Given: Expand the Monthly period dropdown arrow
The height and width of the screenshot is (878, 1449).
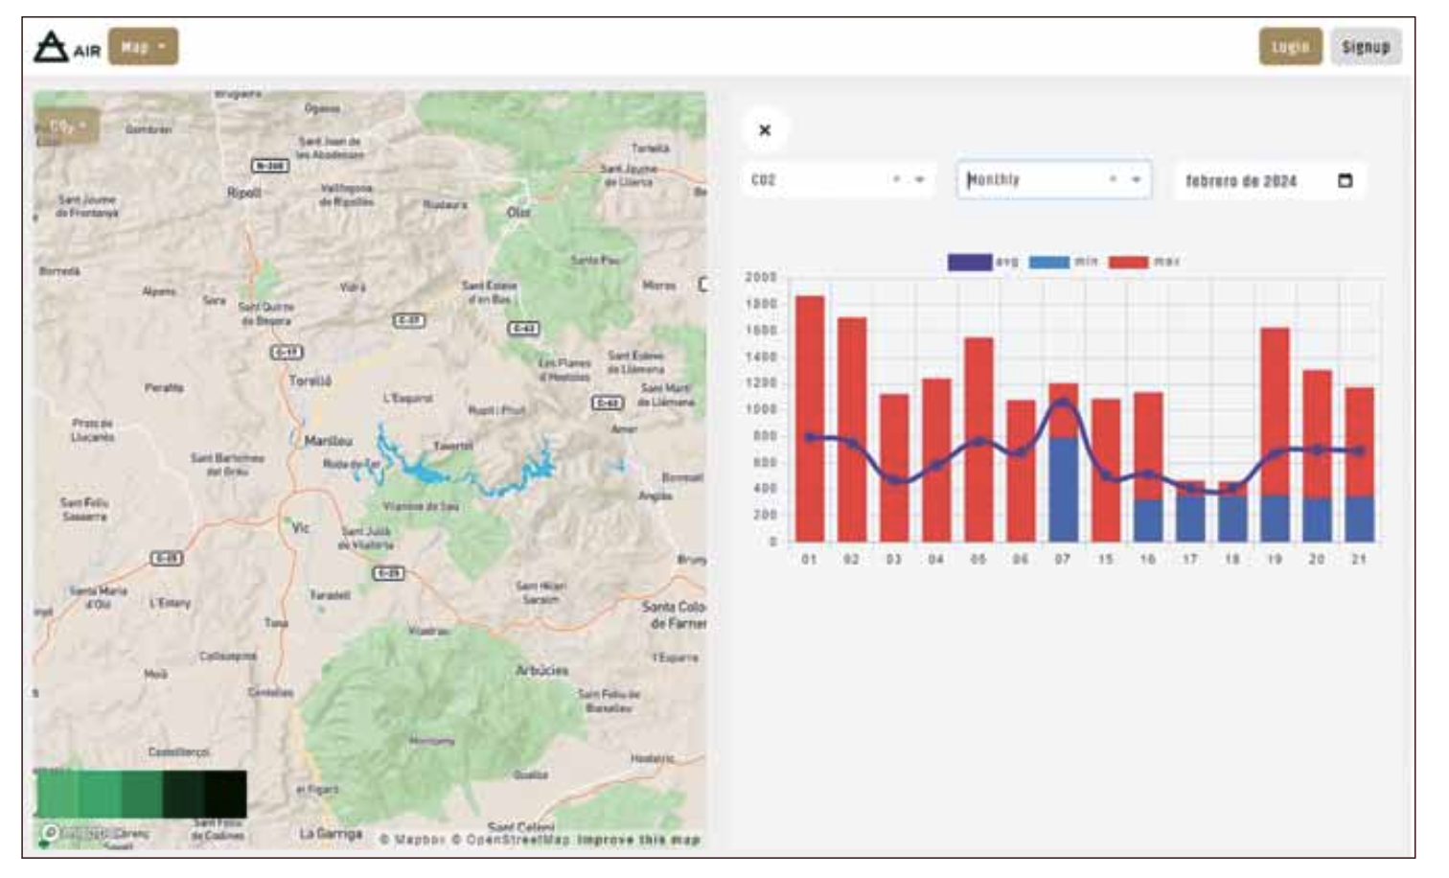Looking at the screenshot, I should (1137, 179).
